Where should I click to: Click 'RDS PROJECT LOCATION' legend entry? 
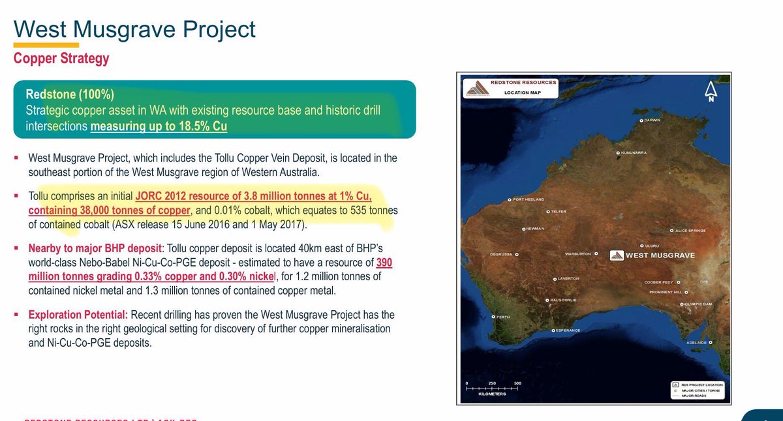tap(703, 385)
